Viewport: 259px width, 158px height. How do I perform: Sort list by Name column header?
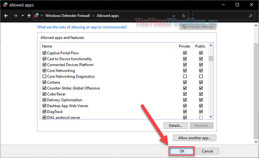47,46
